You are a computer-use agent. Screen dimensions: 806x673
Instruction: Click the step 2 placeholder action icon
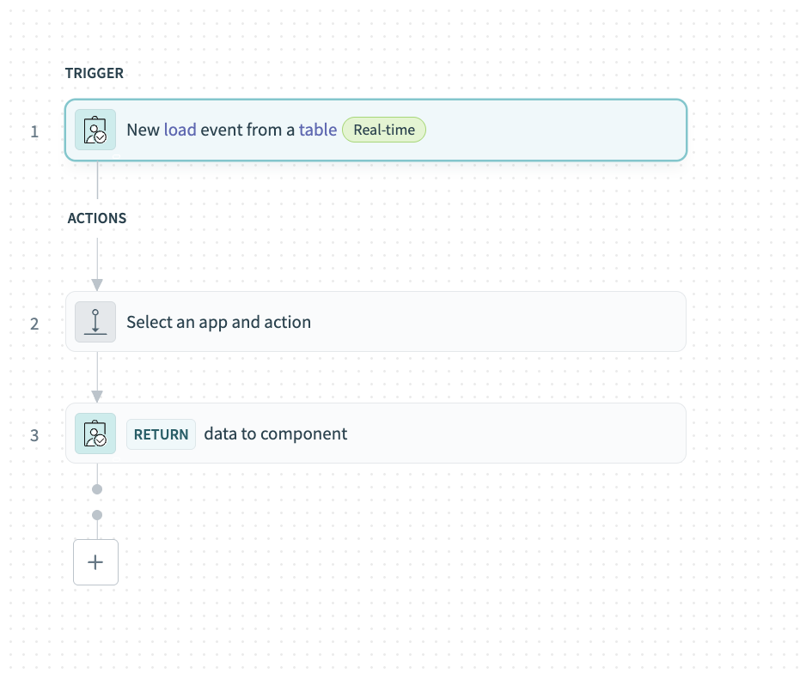(95, 323)
